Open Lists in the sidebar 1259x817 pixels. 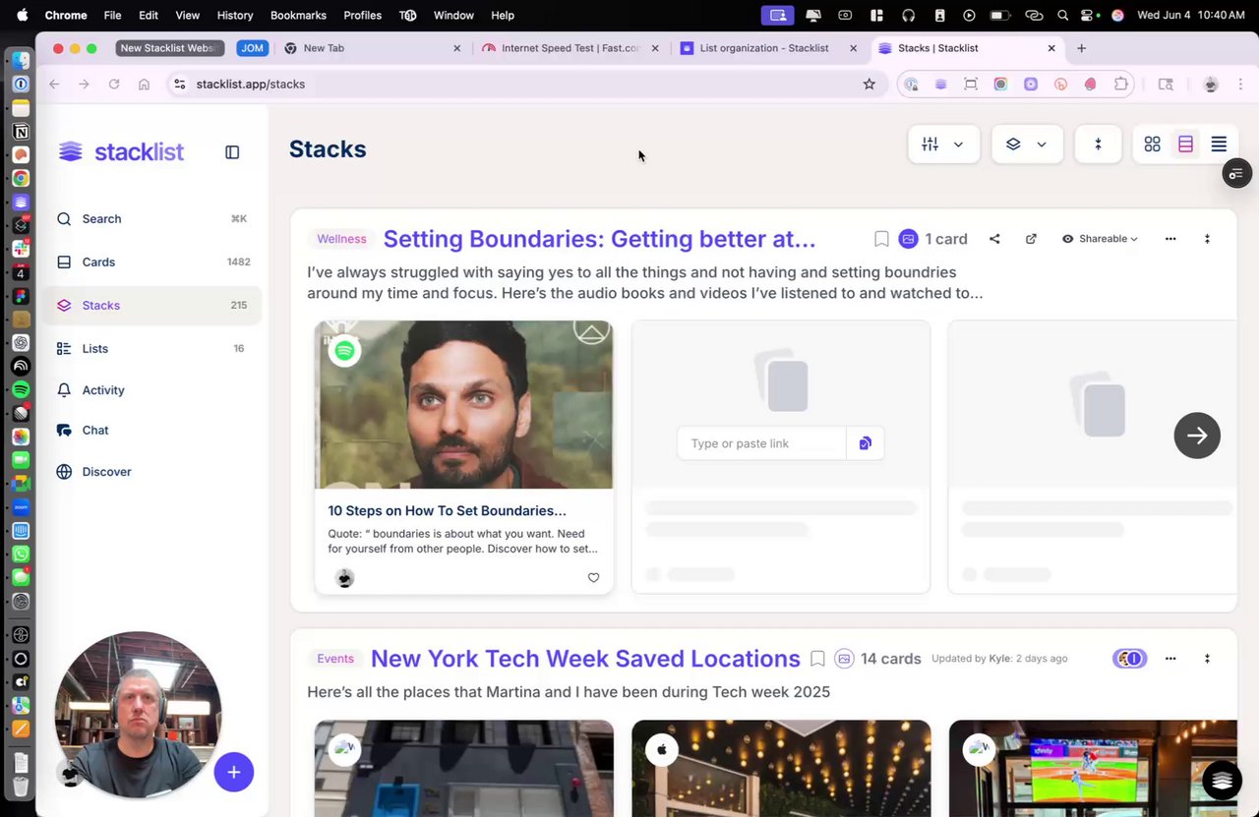click(152, 349)
